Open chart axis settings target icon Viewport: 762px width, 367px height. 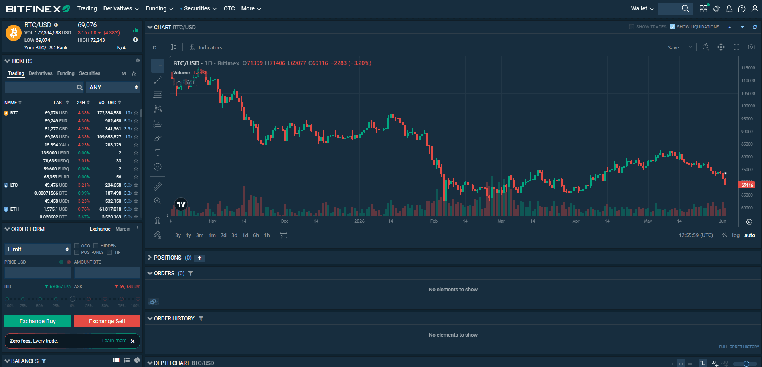tap(749, 222)
